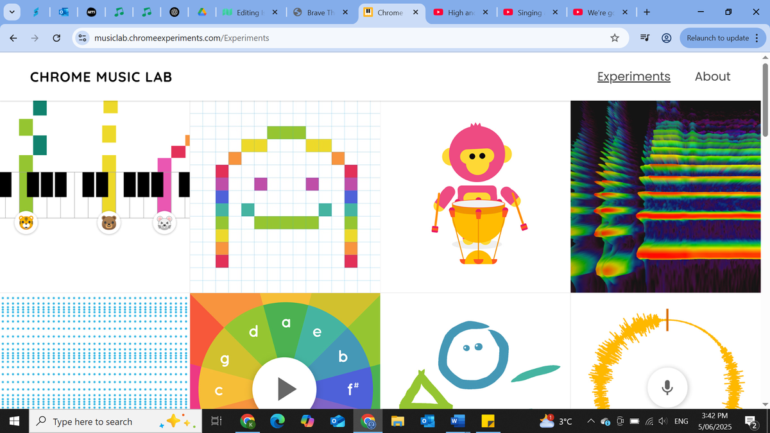Select the 'b' note on Arpeggios wheel
770x433 pixels.
[x=343, y=357]
